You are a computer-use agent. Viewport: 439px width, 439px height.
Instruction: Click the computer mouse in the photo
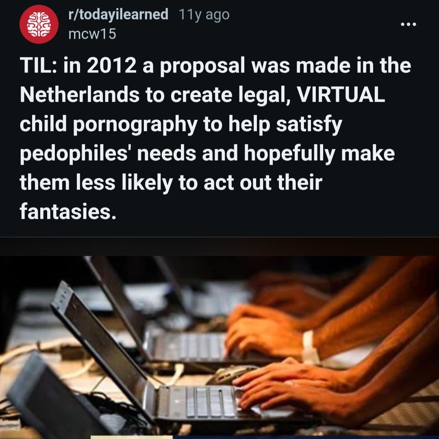[230, 374]
